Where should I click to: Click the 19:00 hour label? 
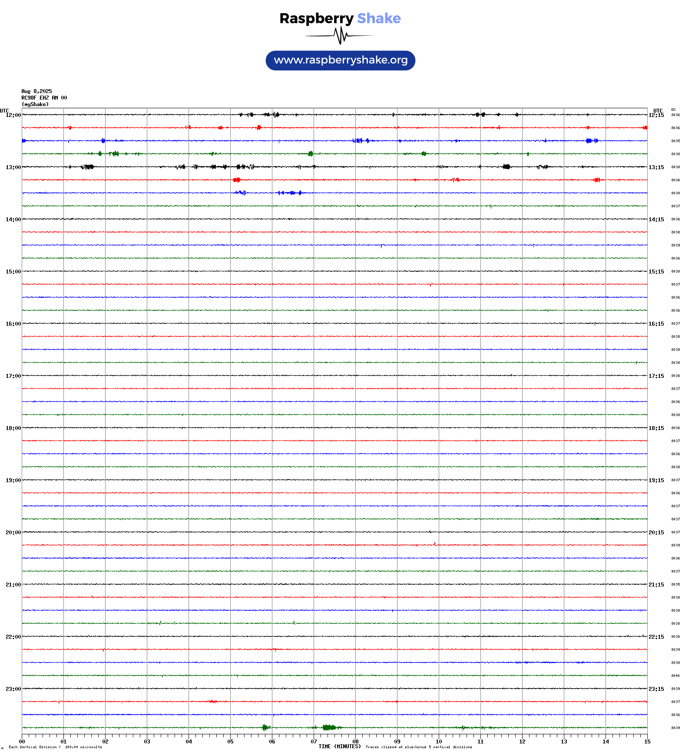pyautogui.click(x=13, y=480)
